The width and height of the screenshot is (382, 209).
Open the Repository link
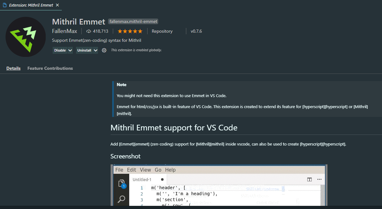click(162, 31)
